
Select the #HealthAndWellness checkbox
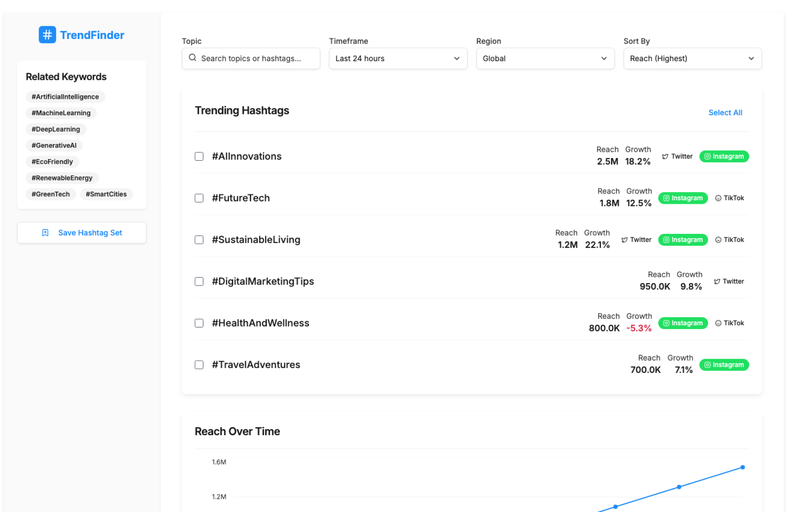(199, 323)
